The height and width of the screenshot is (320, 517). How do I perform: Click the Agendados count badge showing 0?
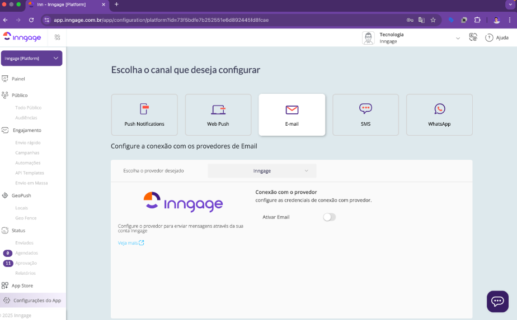8,253
